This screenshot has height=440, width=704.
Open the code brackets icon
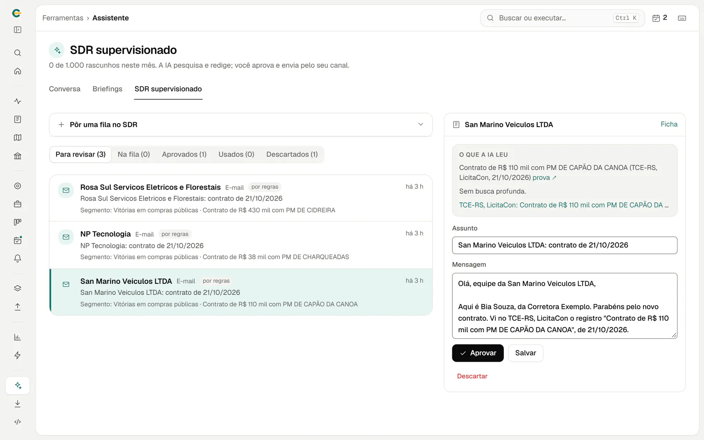(18, 422)
